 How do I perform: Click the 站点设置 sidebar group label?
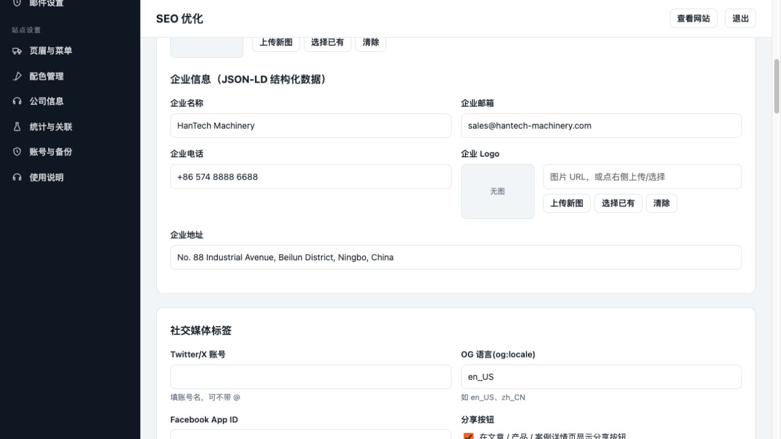point(27,30)
